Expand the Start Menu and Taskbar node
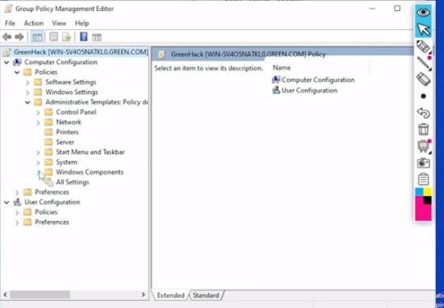Viewport: 444px width, 308px height. (38, 152)
